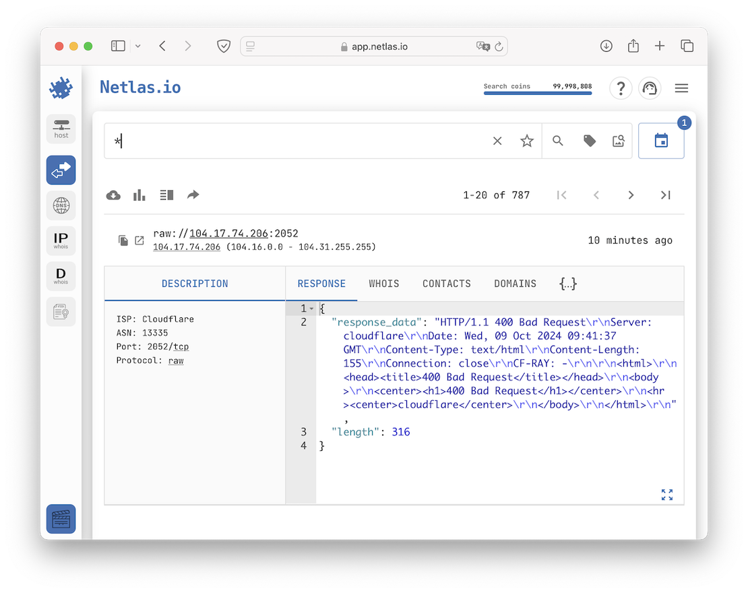Expand Safari sidebar dropdown chevron
Screen dimensions: 748x593
pos(138,46)
